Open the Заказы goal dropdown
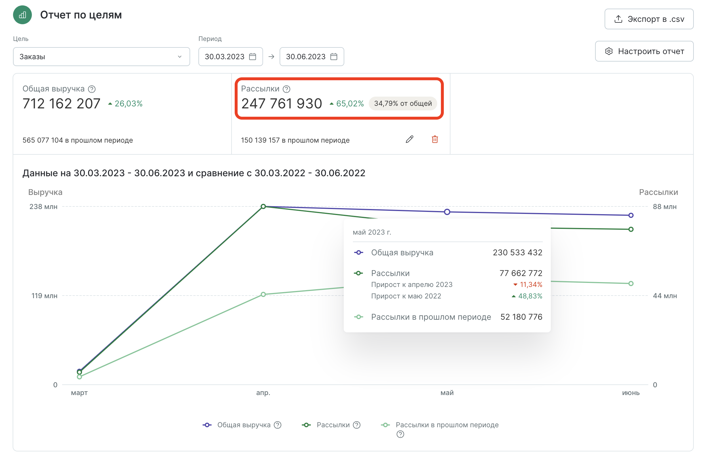Image resolution: width=707 pixels, height=456 pixels. (101, 57)
